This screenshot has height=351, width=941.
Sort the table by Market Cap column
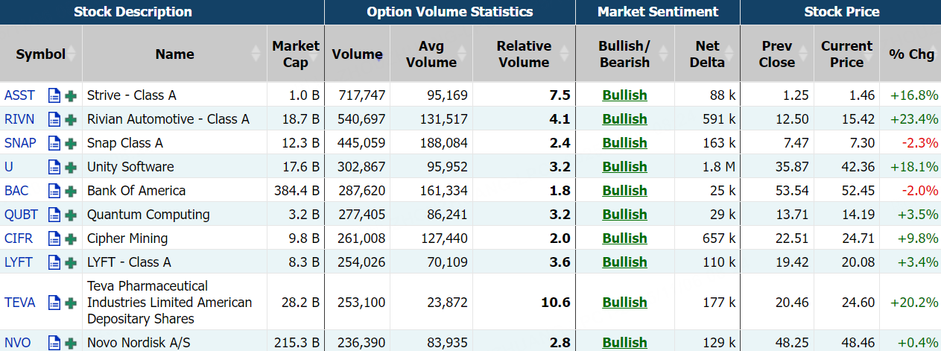tap(295, 54)
